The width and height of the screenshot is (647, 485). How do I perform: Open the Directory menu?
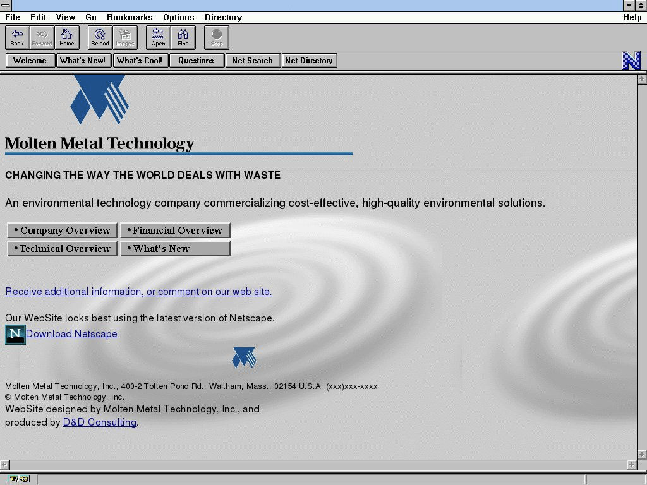click(223, 18)
